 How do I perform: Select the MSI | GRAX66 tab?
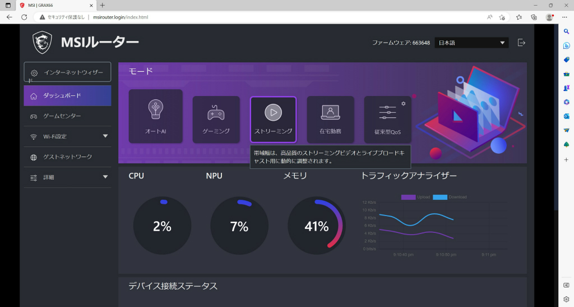pyautogui.click(x=57, y=6)
